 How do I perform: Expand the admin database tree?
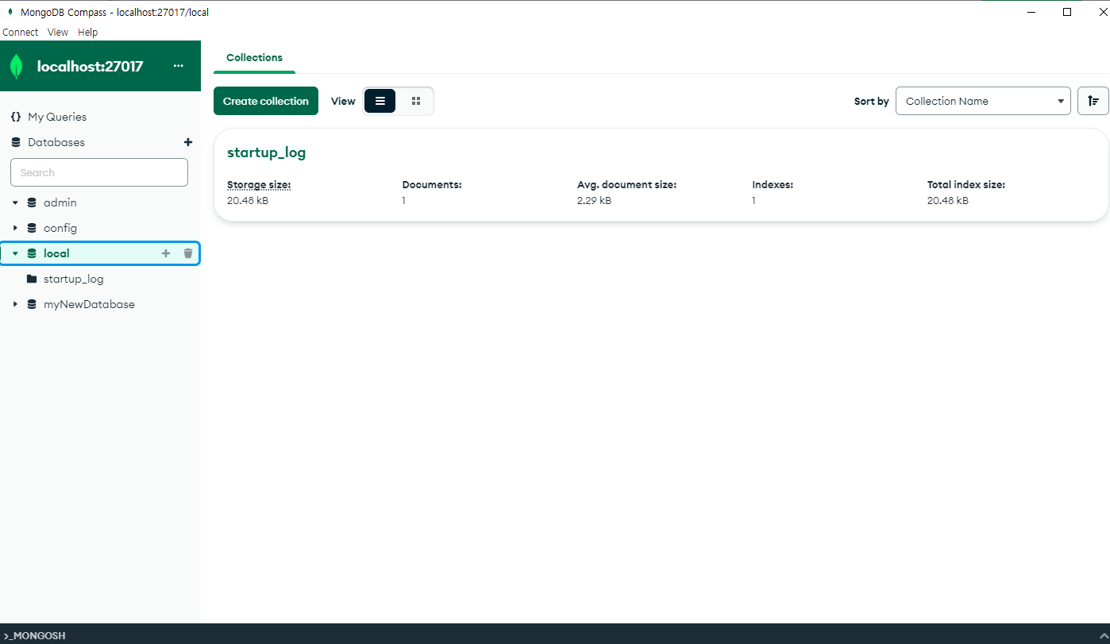[15, 202]
